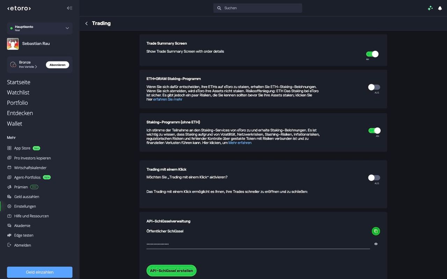Reveal the hidden public API key
447x279 pixels.
coord(376,244)
